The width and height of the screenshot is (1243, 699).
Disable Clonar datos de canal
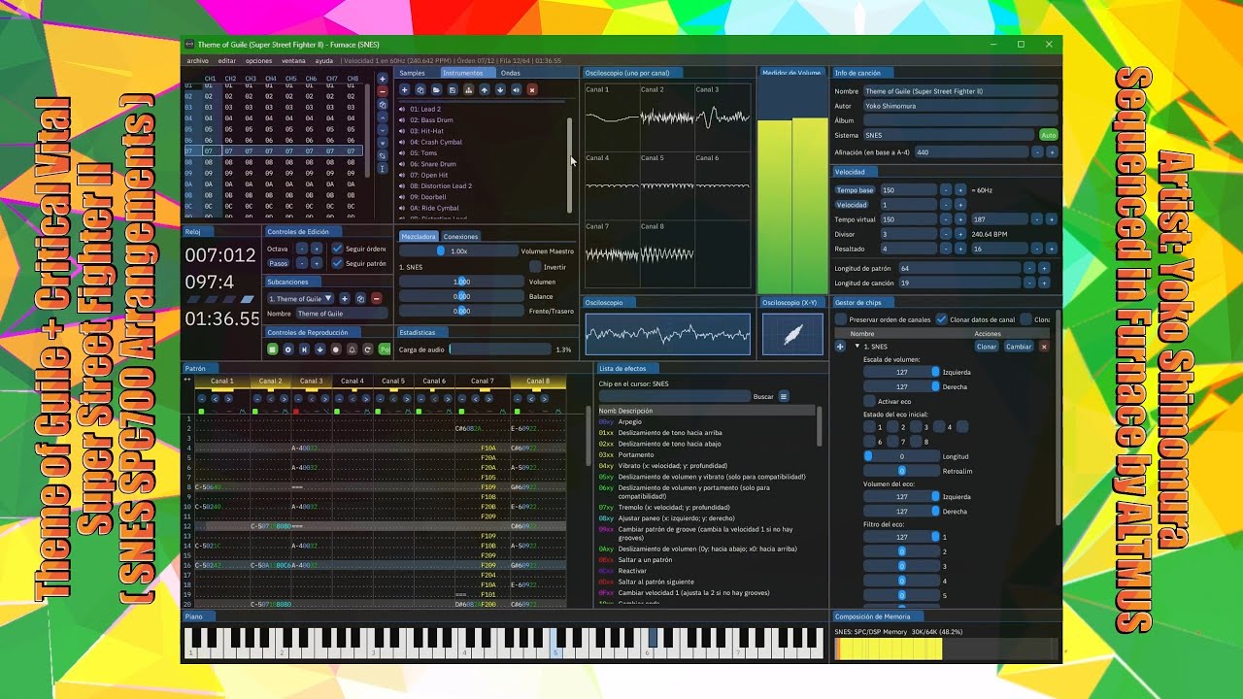pos(941,319)
